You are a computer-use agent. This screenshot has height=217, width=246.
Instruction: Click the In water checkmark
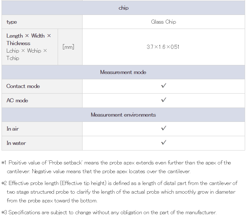[163, 143]
